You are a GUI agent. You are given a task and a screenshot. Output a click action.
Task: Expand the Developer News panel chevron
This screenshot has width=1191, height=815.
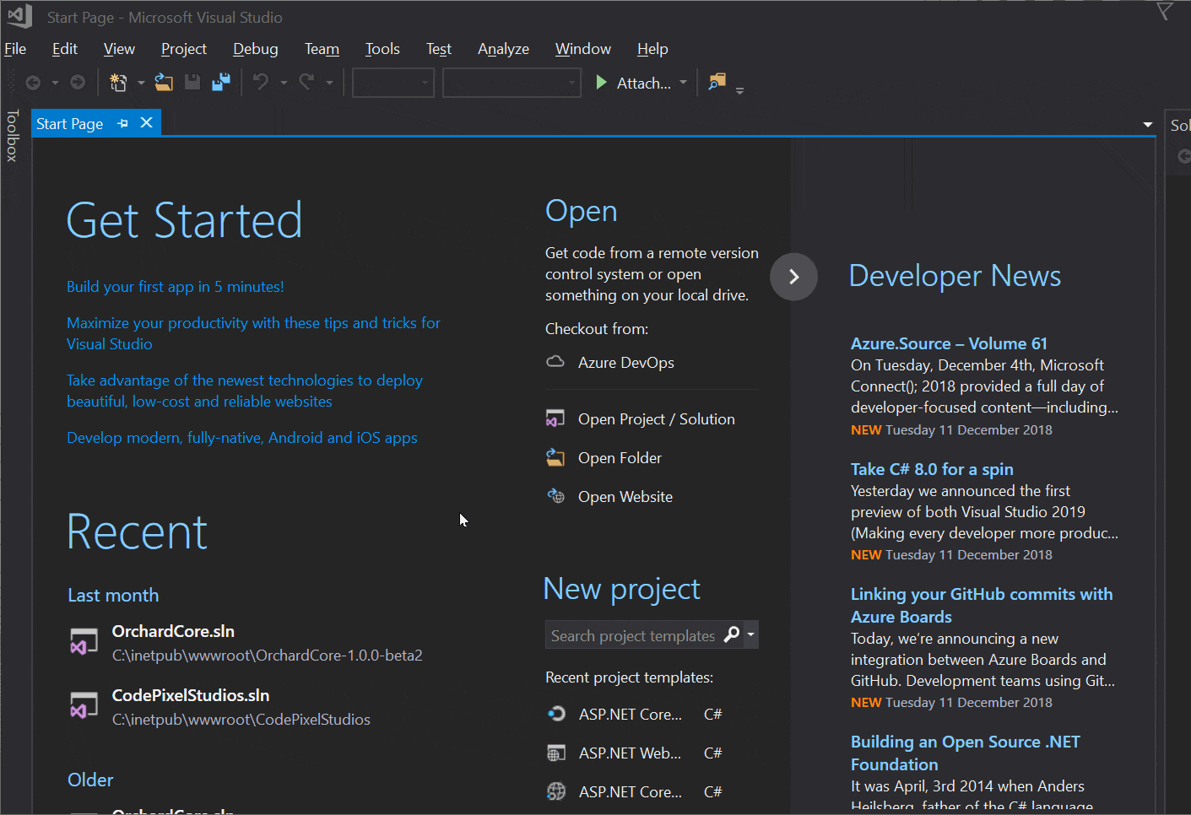pyautogui.click(x=793, y=276)
